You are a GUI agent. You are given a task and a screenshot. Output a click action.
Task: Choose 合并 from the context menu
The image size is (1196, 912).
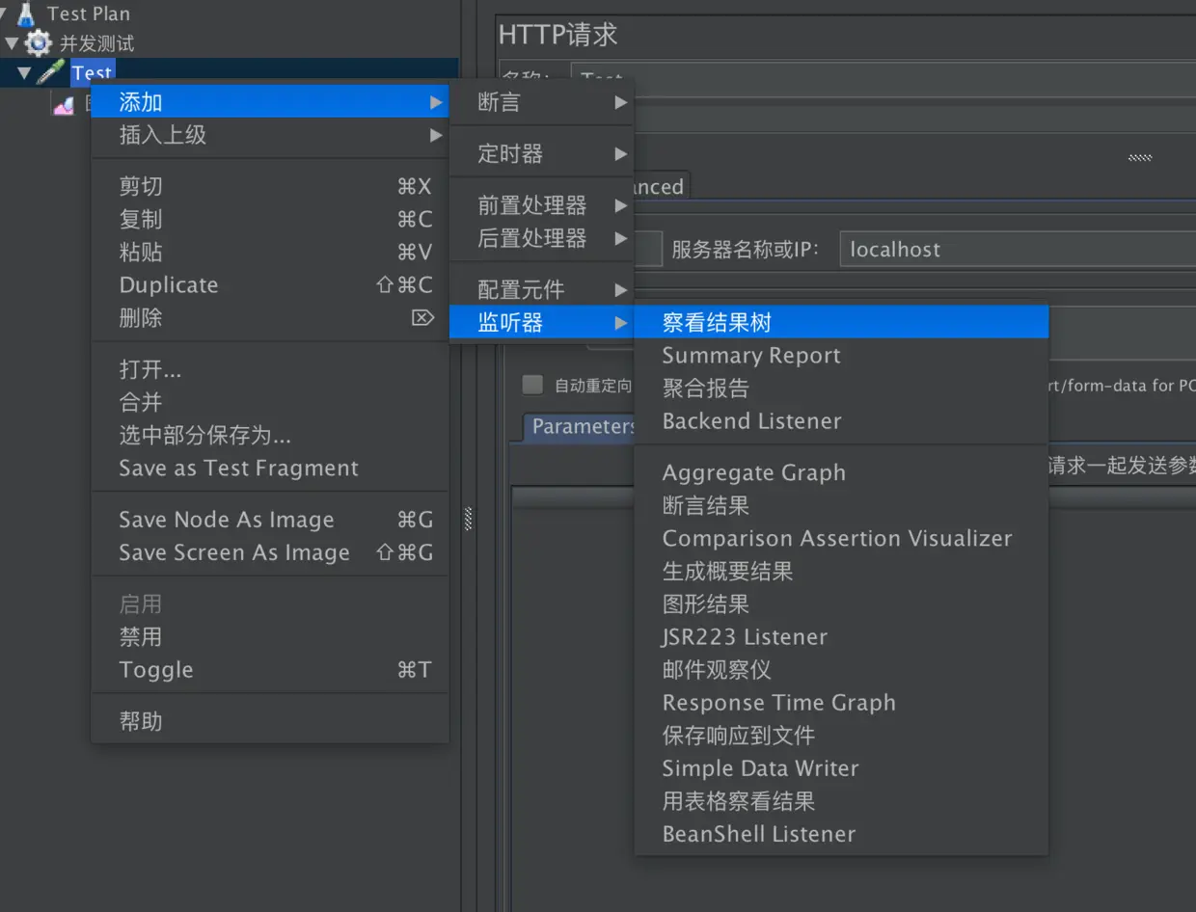click(270, 402)
